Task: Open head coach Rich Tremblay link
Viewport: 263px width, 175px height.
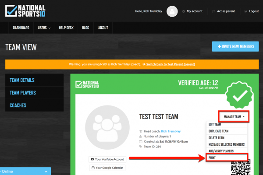Action: coord(171,131)
